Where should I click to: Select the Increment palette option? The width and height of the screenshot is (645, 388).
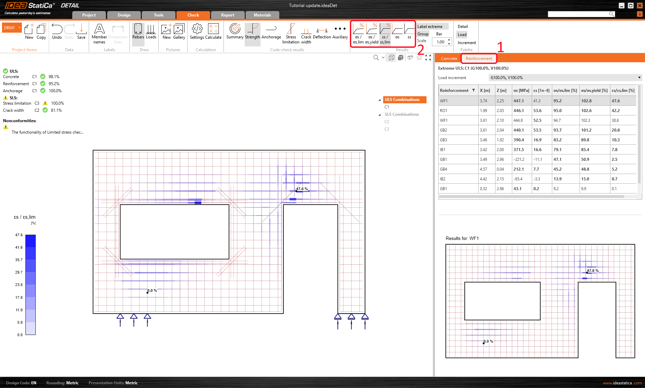click(x=467, y=43)
